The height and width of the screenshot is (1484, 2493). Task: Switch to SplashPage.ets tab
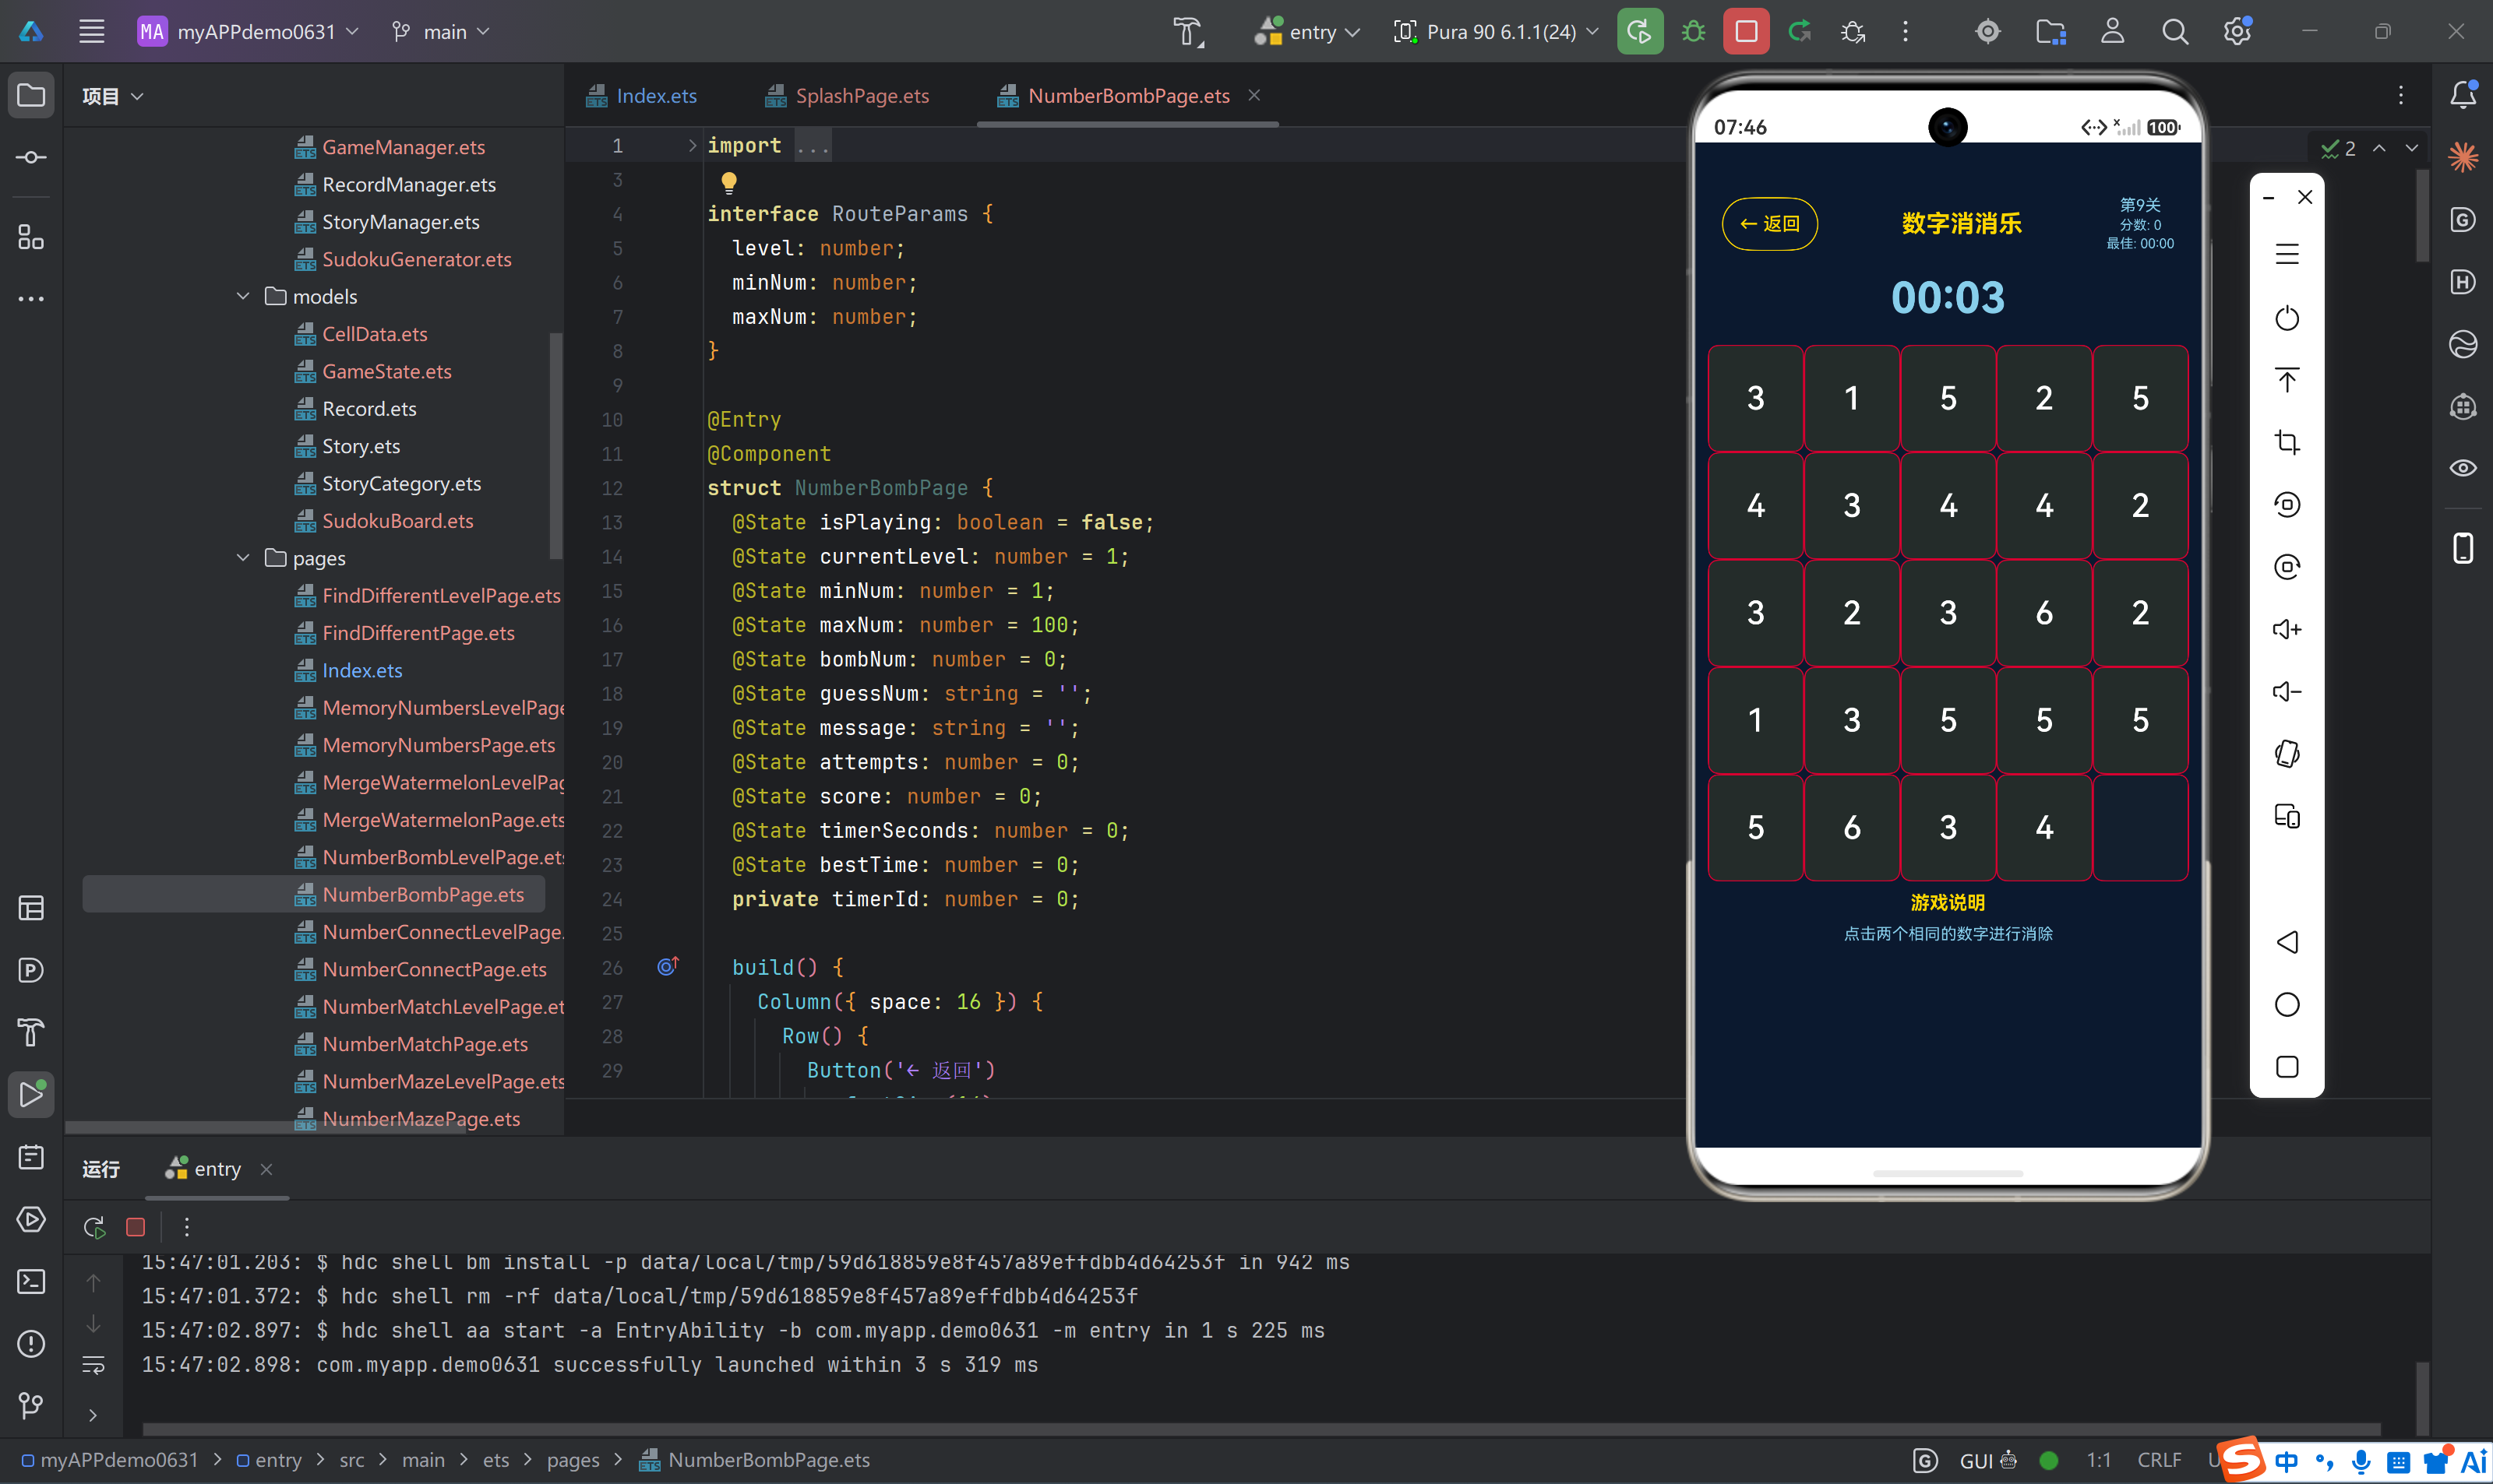tap(848, 96)
